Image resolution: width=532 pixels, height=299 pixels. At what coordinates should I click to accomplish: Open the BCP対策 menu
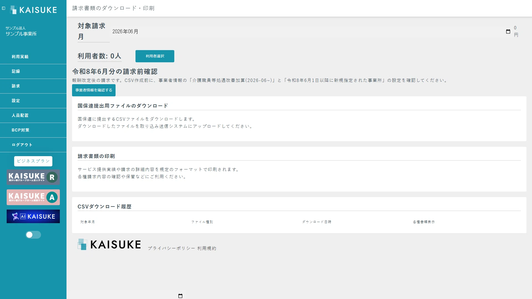click(33, 130)
